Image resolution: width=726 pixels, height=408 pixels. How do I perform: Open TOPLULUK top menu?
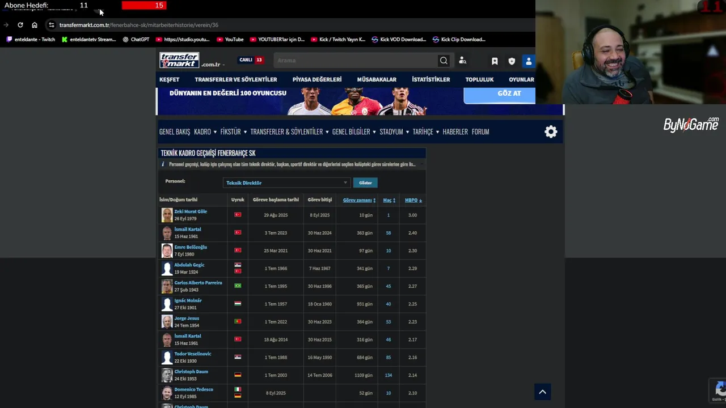coord(479,79)
